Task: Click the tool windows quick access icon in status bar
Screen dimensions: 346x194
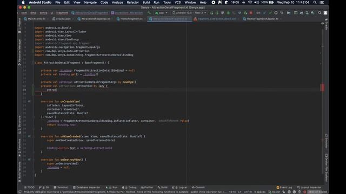Action: tap(20, 192)
